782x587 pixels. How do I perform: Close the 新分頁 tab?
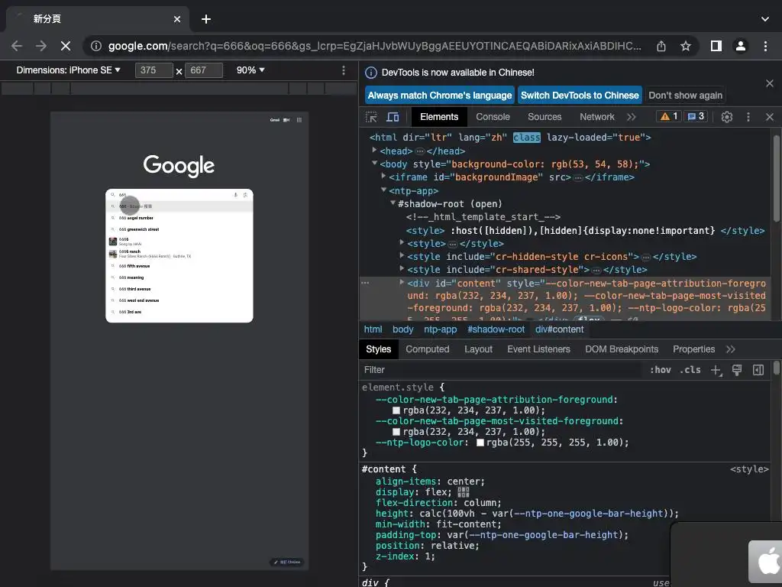pyautogui.click(x=177, y=19)
